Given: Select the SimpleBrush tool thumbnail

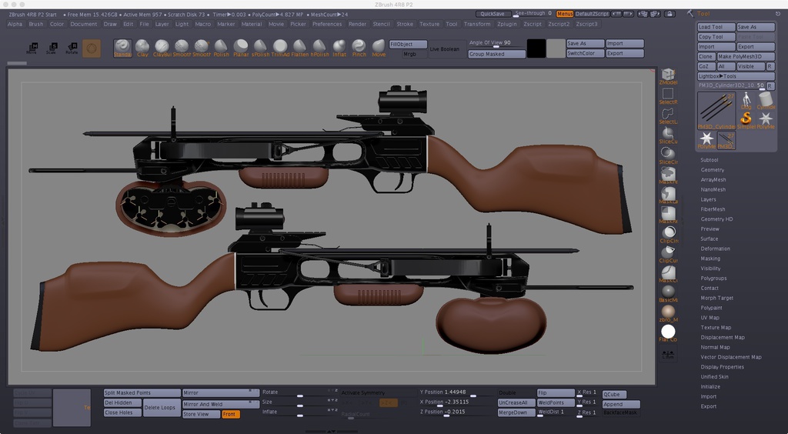Looking at the screenshot, I should 746,120.
